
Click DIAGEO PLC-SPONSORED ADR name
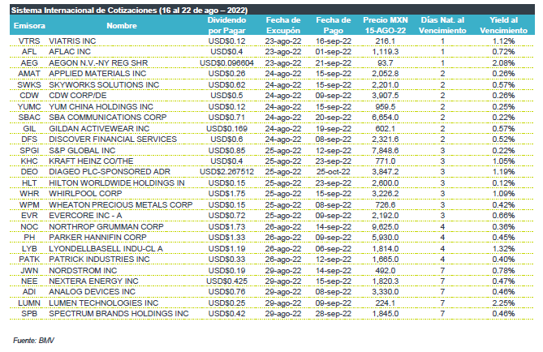(x=110, y=172)
